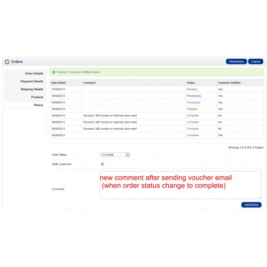
Task: Grab the comment box resize handle
Action: 260,198
